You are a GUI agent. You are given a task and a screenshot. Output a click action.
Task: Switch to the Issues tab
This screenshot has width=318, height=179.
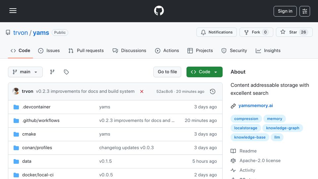(x=49, y=50)
